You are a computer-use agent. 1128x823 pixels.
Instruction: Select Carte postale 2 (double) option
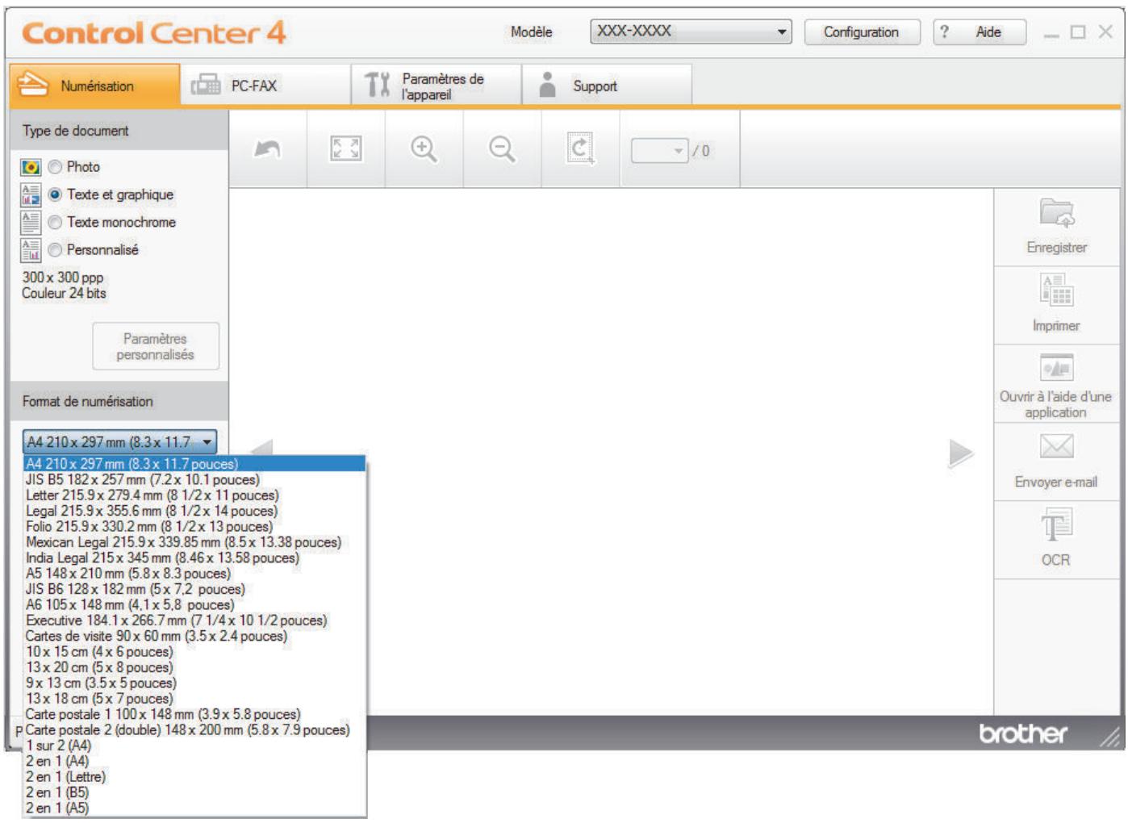[x=194, y=729]
